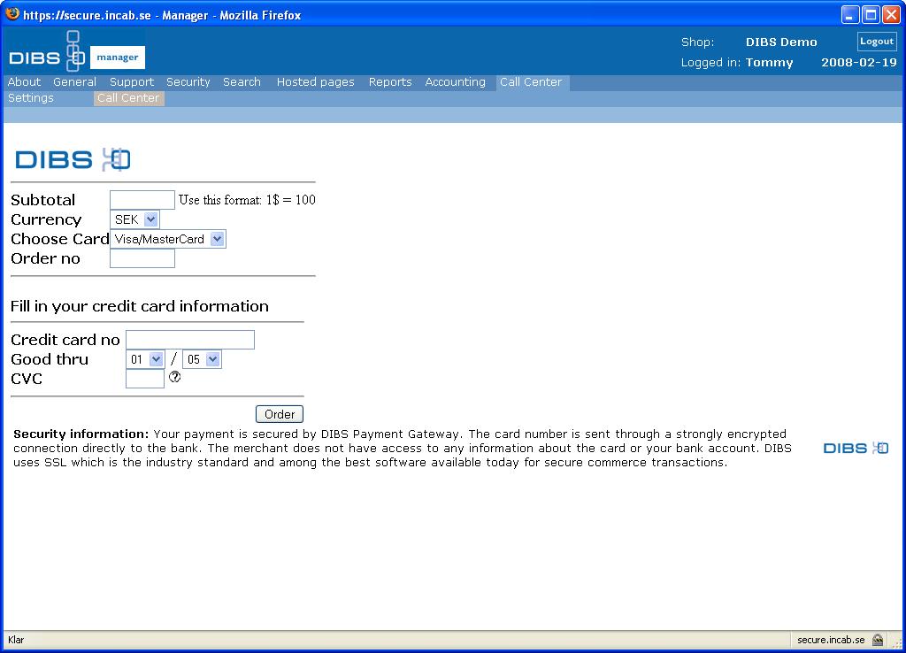The image size is (906, 653).
Task: Click the DIBS logo above the Subtotal field
Action: 73,159
